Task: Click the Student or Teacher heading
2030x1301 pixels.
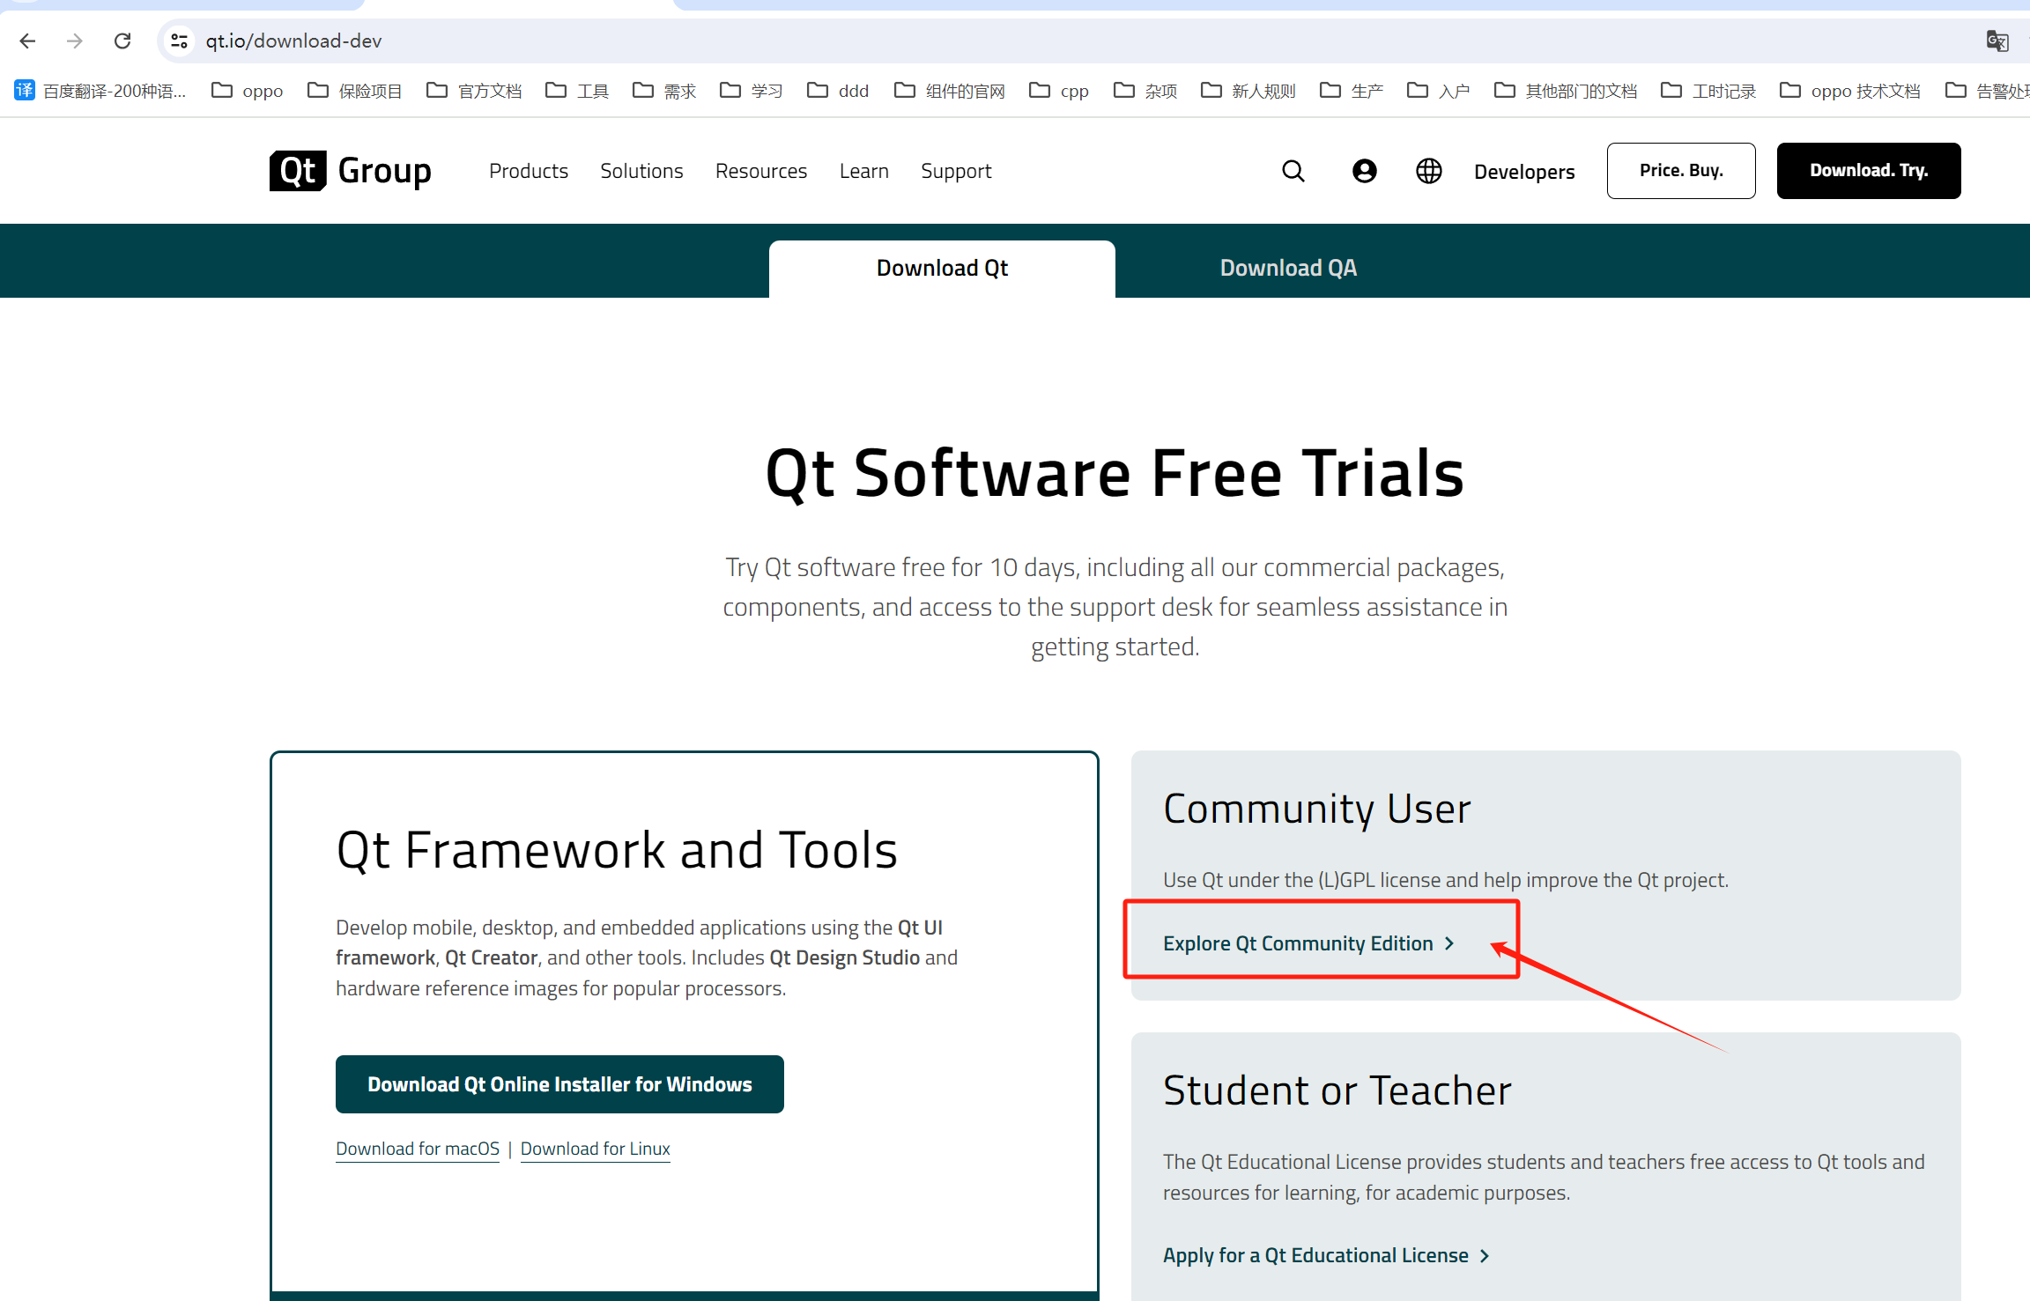Action: (x=1337, y=1090)
